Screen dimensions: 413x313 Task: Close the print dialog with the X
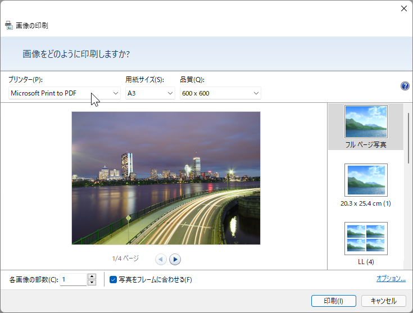coord(404,8)
